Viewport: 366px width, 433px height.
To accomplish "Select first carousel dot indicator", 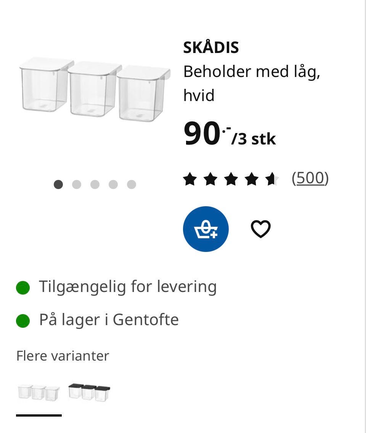I will tap(58, 184).
